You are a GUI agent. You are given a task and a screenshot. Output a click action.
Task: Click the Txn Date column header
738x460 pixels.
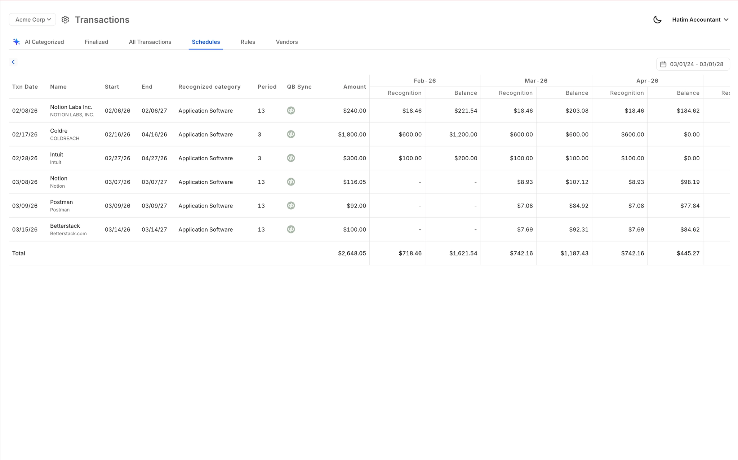tap(25, 87)
